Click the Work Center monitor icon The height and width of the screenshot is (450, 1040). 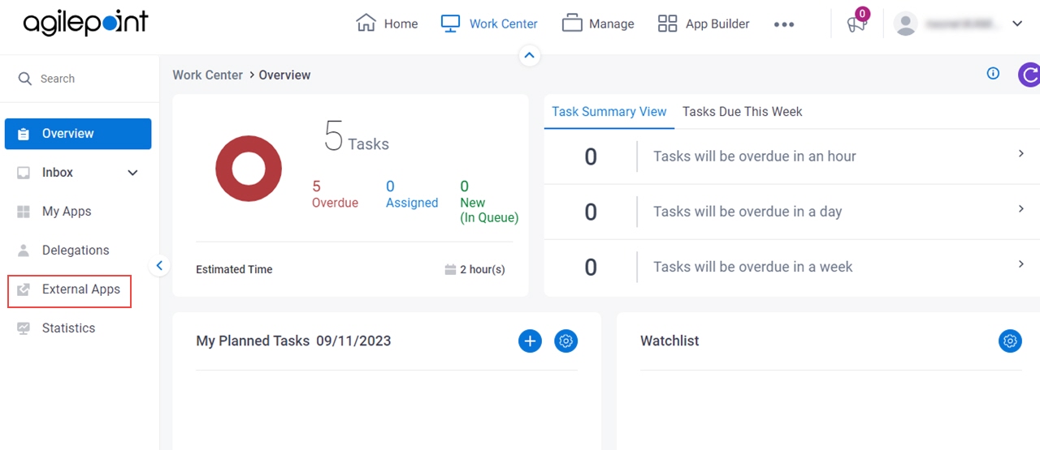coord(450,24)
